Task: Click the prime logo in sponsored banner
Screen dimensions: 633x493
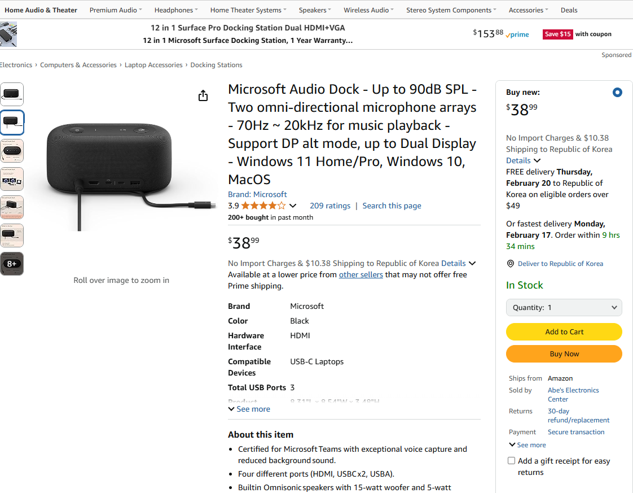Action: [x=517, y=35]
